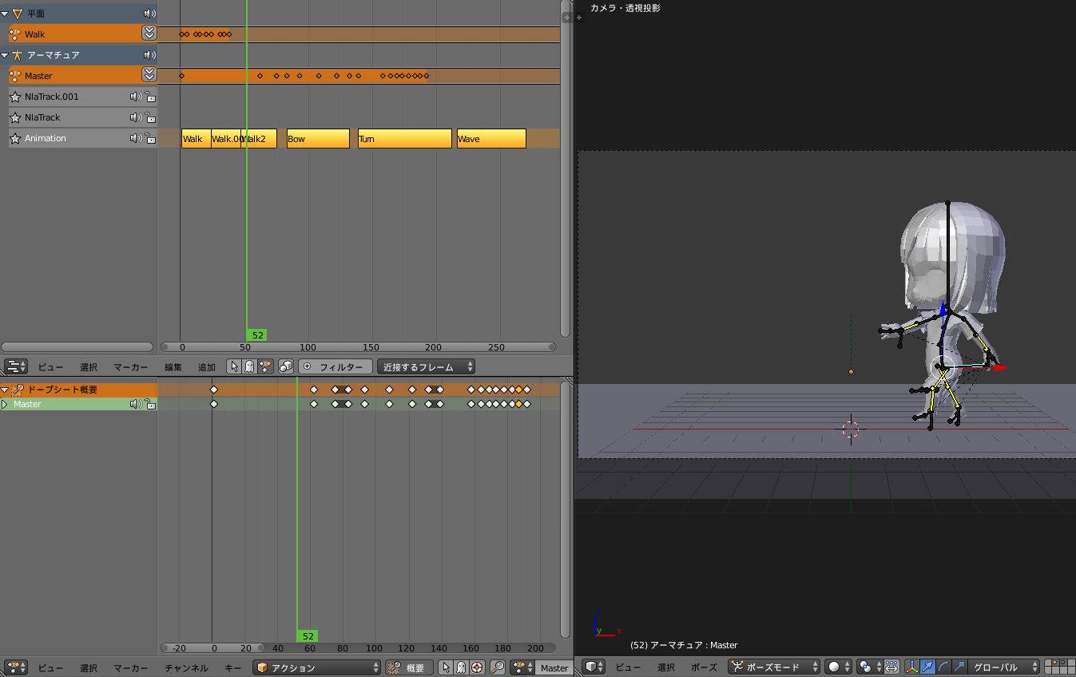This screenshot has width=1076, height=677.
Task: Mute the Animation track speaker icon
Action: [x=136, y=138]
